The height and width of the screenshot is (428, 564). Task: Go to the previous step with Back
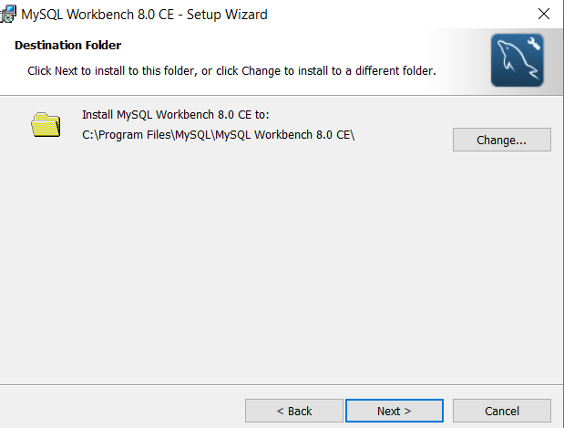click(294, 411)
